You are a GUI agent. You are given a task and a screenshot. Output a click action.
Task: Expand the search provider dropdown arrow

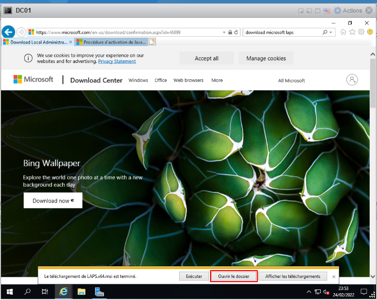[331, 32]
